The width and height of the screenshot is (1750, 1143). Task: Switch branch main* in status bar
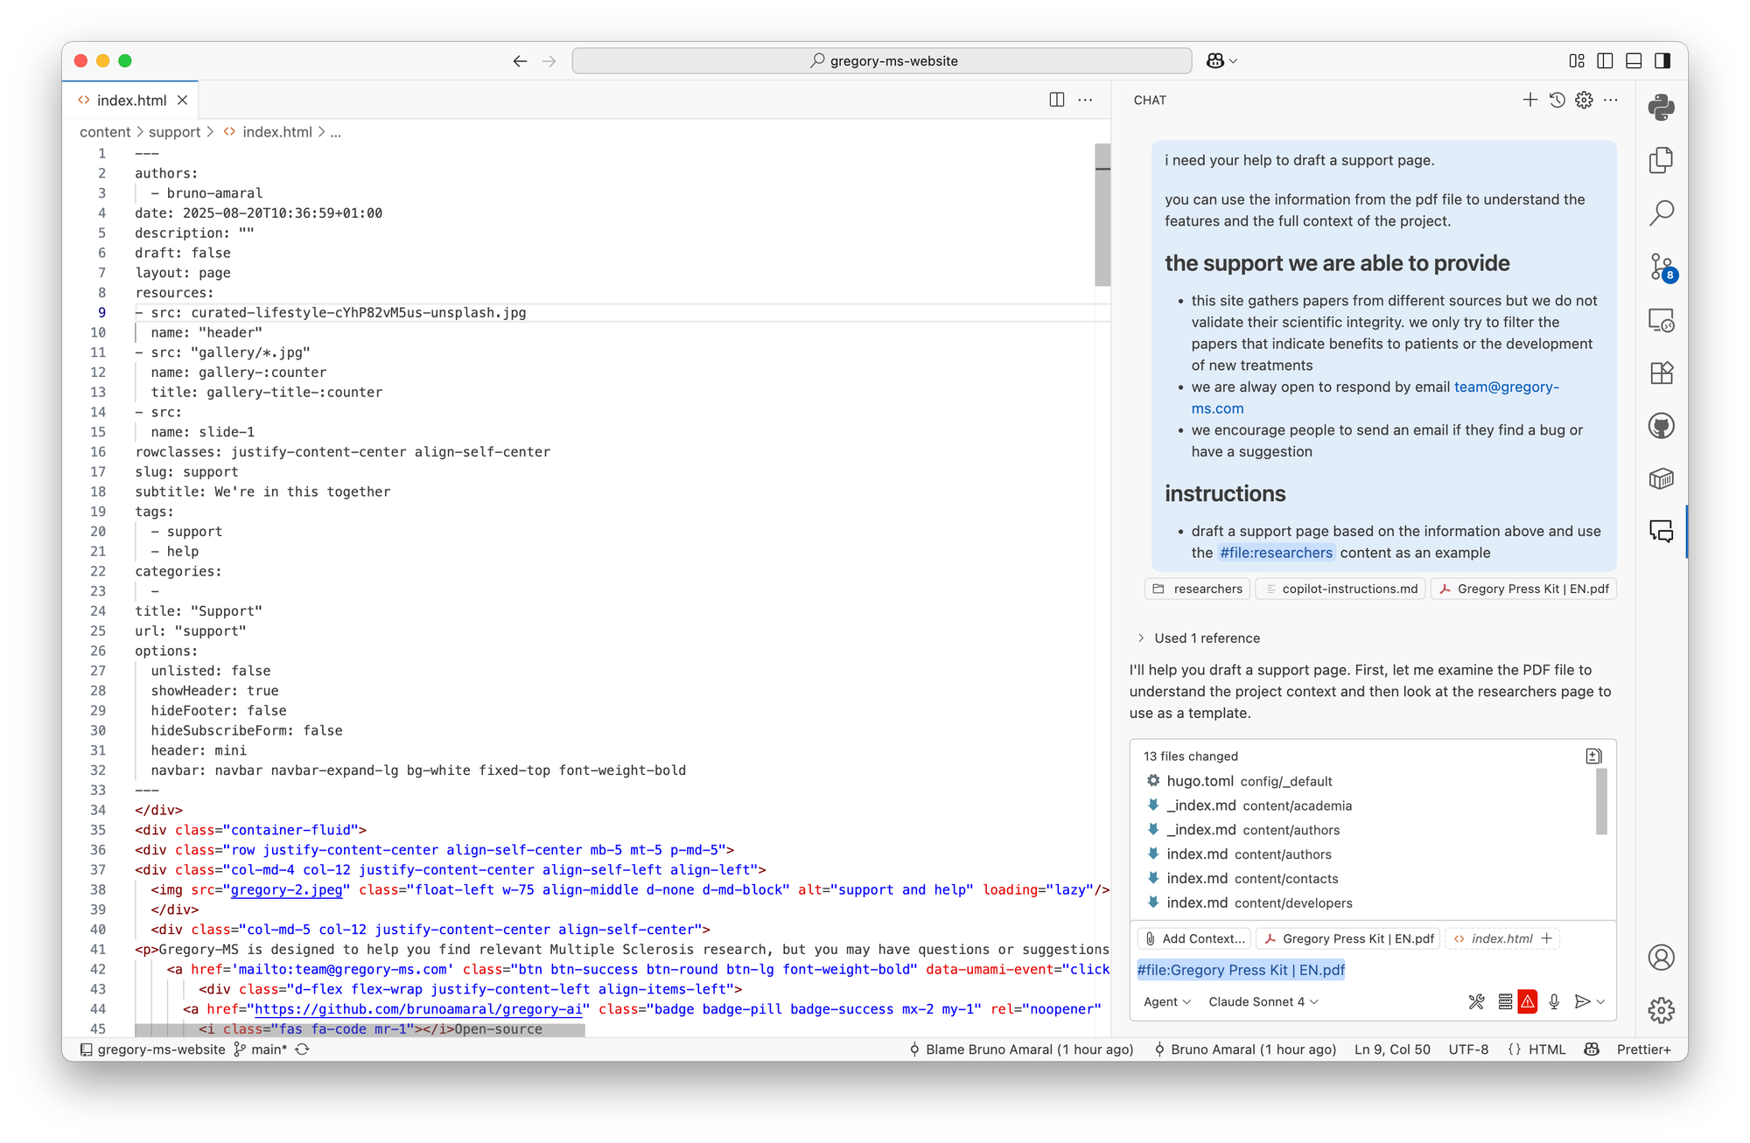pyautogui.click(x=261, y=1049)
